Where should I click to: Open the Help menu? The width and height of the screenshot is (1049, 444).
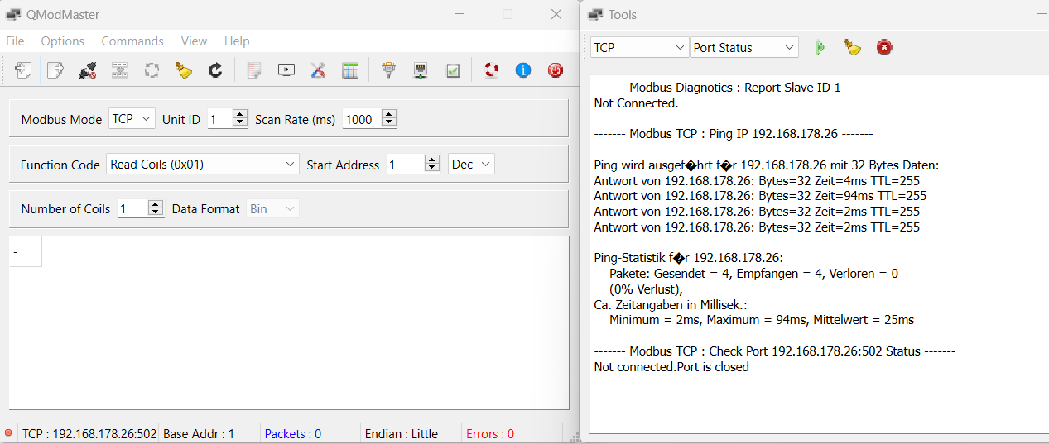(x=237, y=41)
